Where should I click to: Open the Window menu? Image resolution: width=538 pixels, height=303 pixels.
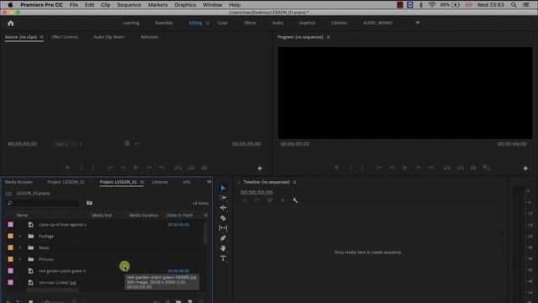[213, 5]
